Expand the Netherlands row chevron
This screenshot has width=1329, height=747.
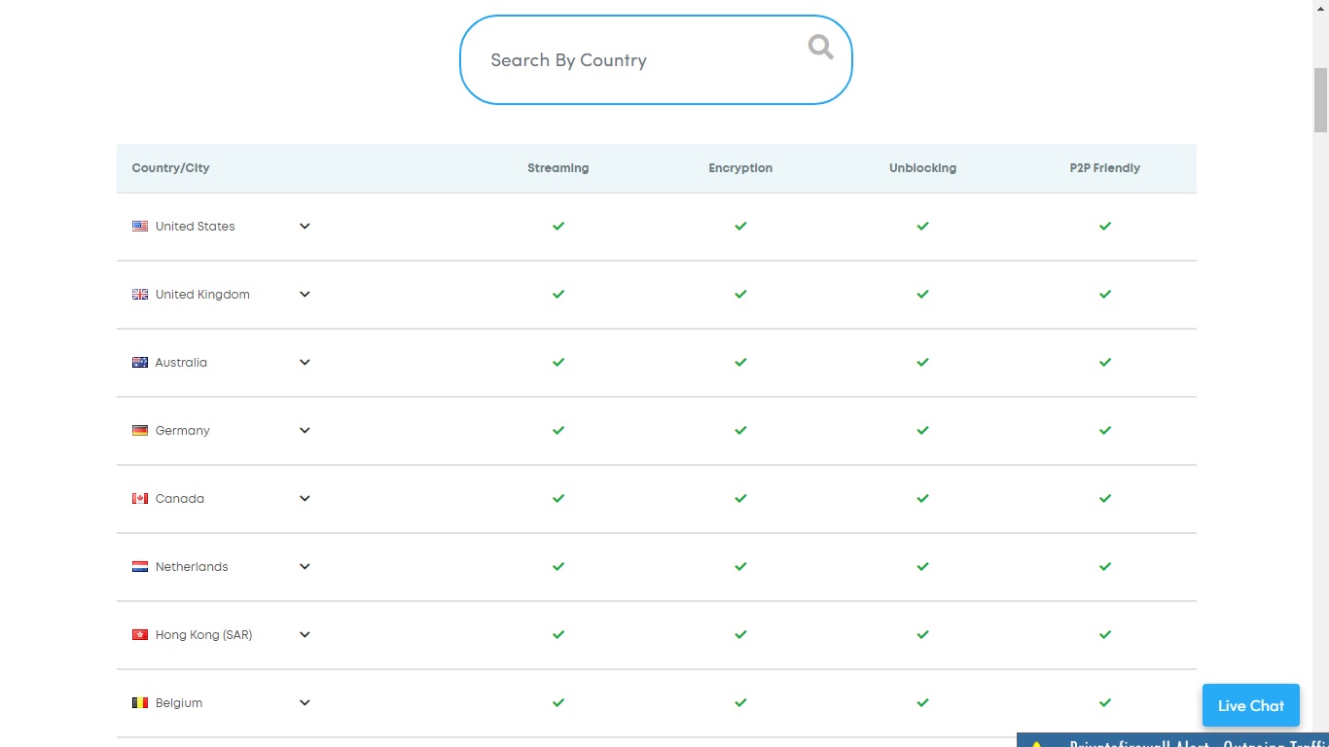pos(305,566)
